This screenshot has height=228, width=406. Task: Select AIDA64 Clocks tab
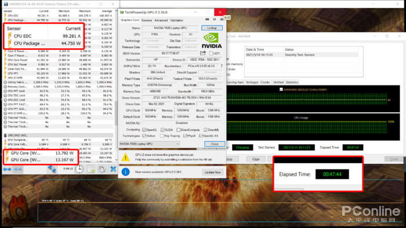pyautogui.click(x=265, y=82)
